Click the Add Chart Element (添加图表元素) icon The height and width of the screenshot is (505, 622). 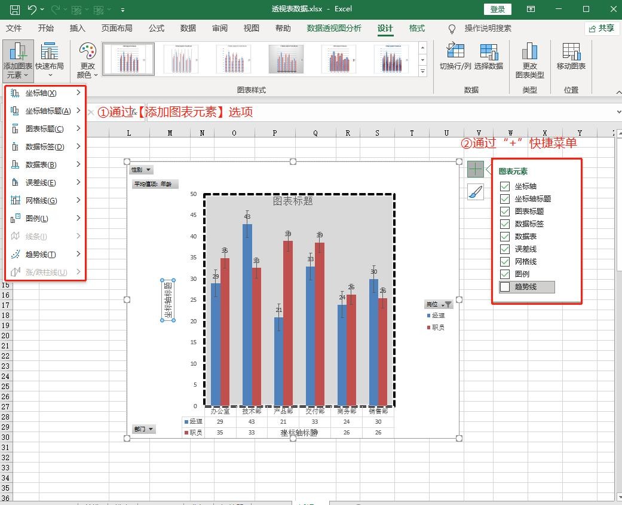pos(17,53)
